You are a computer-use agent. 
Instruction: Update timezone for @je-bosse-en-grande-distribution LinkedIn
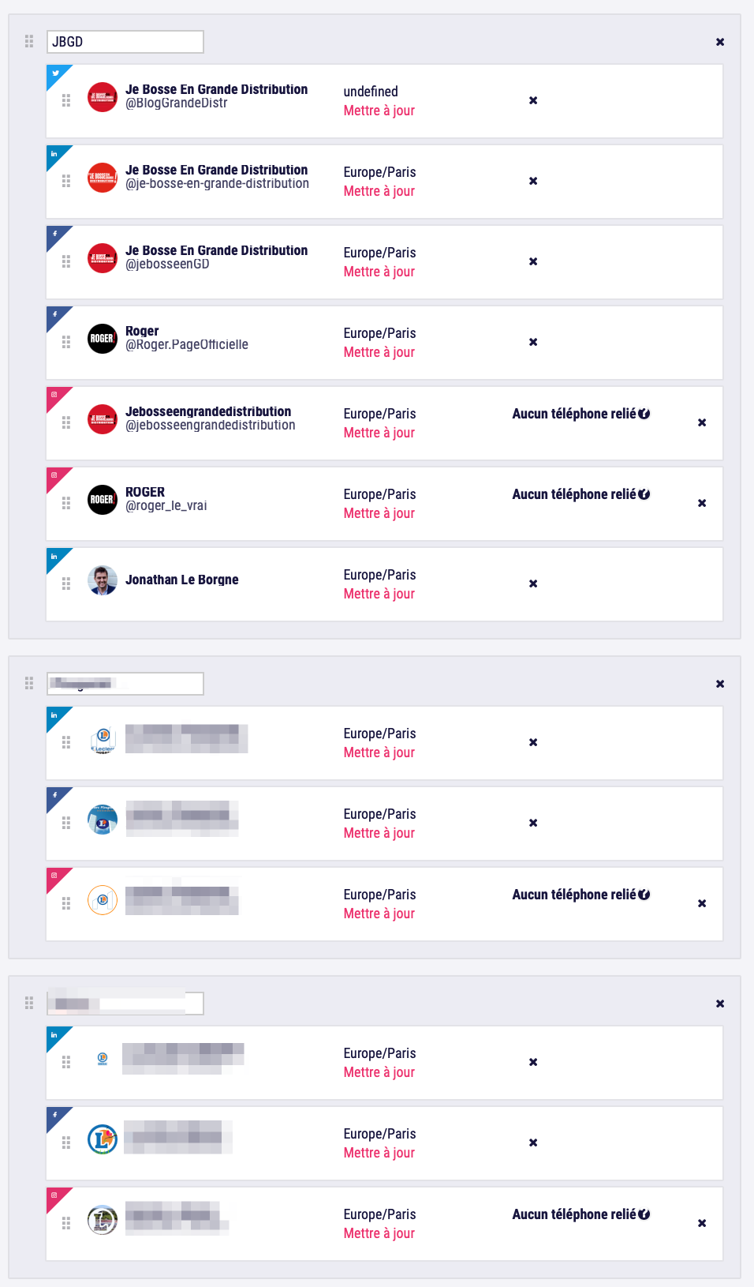379,191
